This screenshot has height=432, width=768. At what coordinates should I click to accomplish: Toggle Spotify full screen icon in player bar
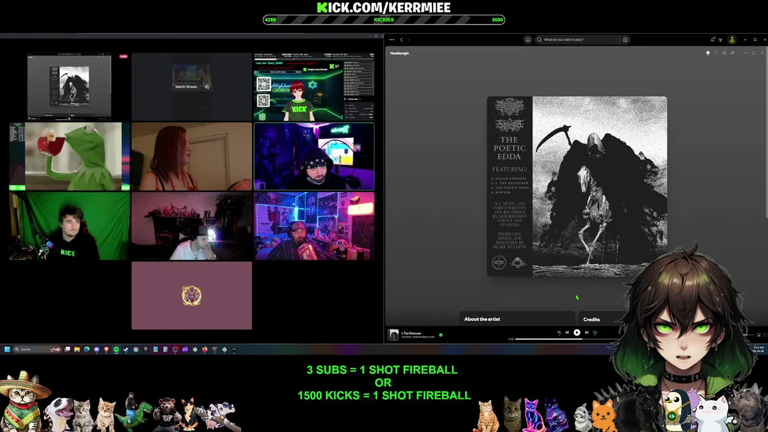(x=765, y=335)
